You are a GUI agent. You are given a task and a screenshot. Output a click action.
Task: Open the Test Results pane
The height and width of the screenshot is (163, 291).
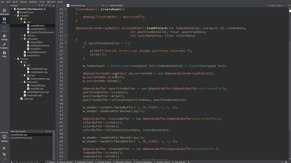tap(179, 162)
